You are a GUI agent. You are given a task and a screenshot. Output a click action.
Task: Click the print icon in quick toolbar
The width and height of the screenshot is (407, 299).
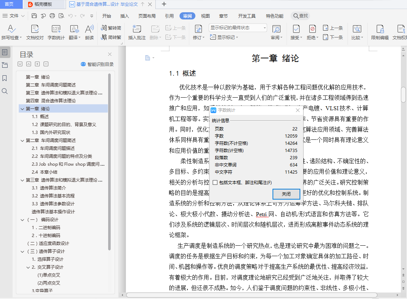tap(52, 16)
